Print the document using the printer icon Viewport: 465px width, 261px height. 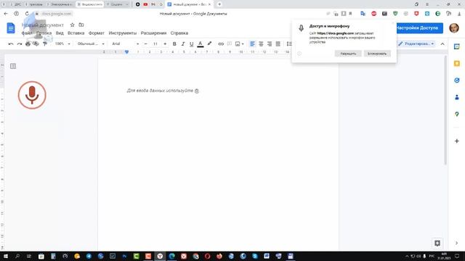pos(28,43)
